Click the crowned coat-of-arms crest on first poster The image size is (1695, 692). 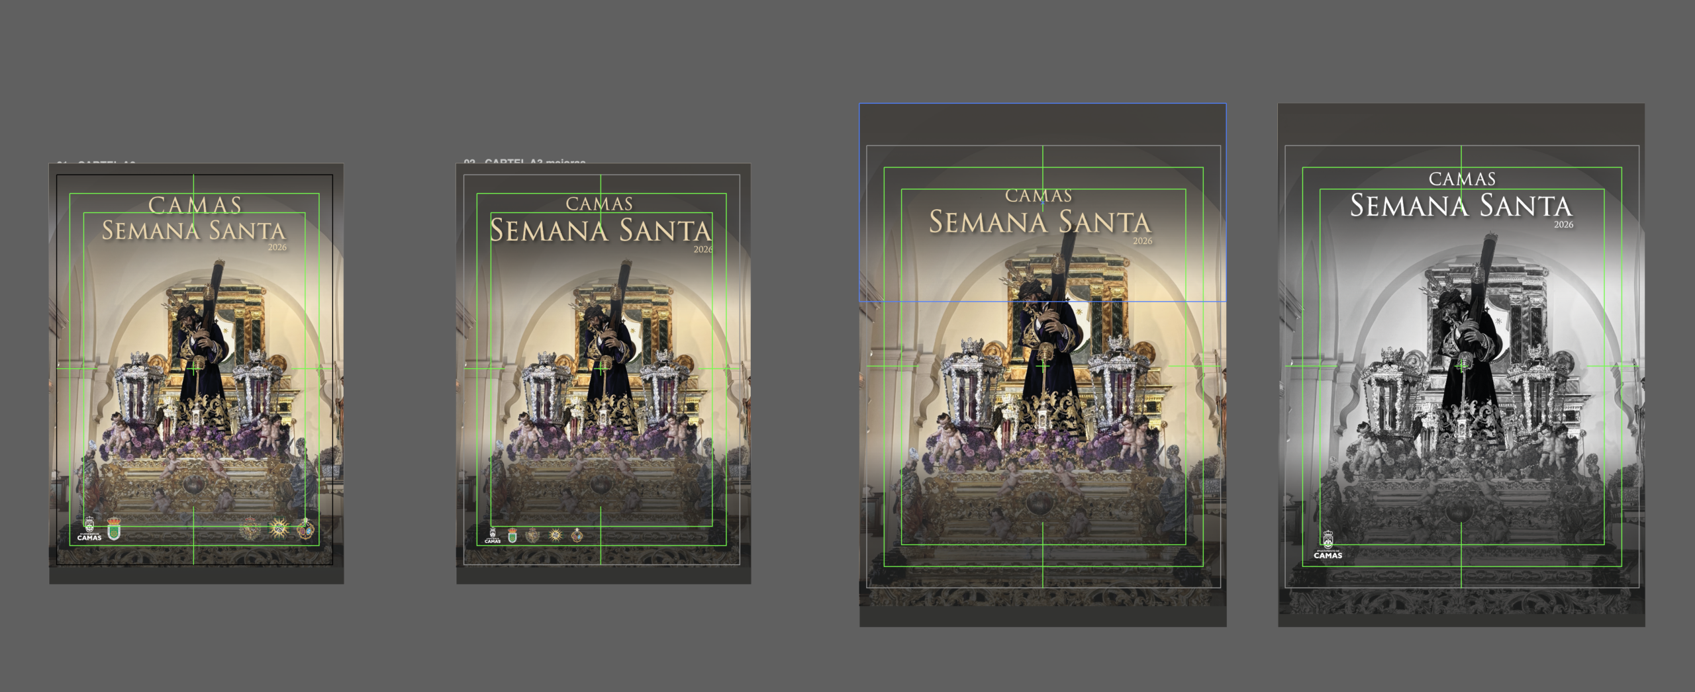coord(252,529)
